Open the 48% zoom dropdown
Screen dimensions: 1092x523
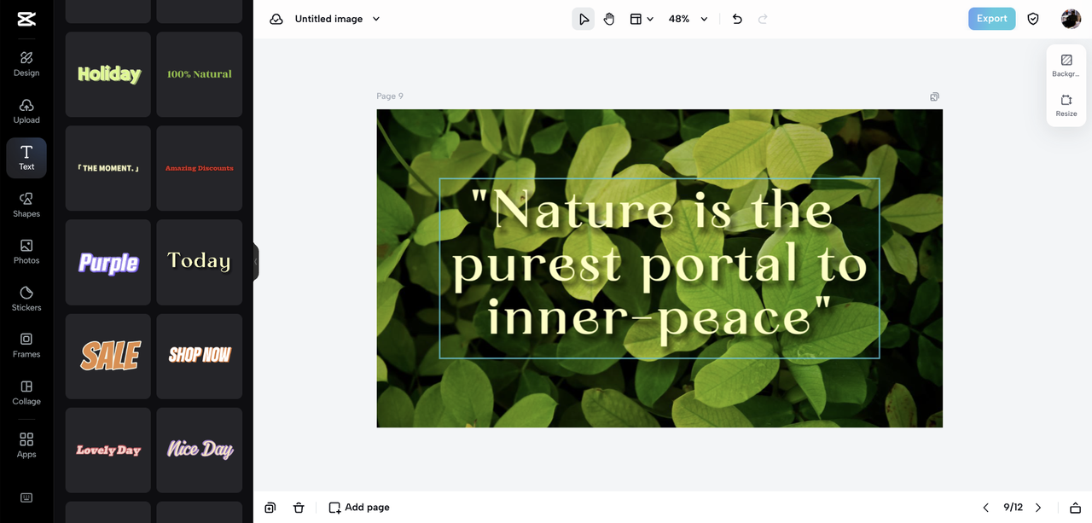pyautogui.click(x=688, y=19)
